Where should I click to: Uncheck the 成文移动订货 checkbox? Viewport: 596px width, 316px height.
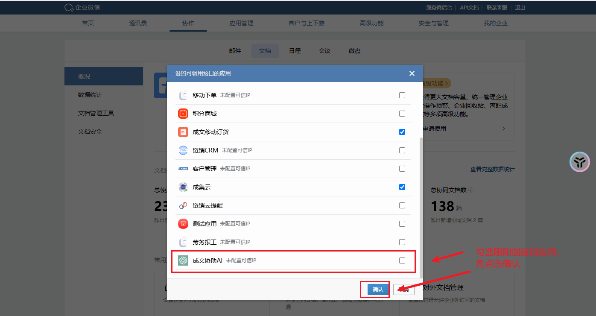[x=402, y=132]
